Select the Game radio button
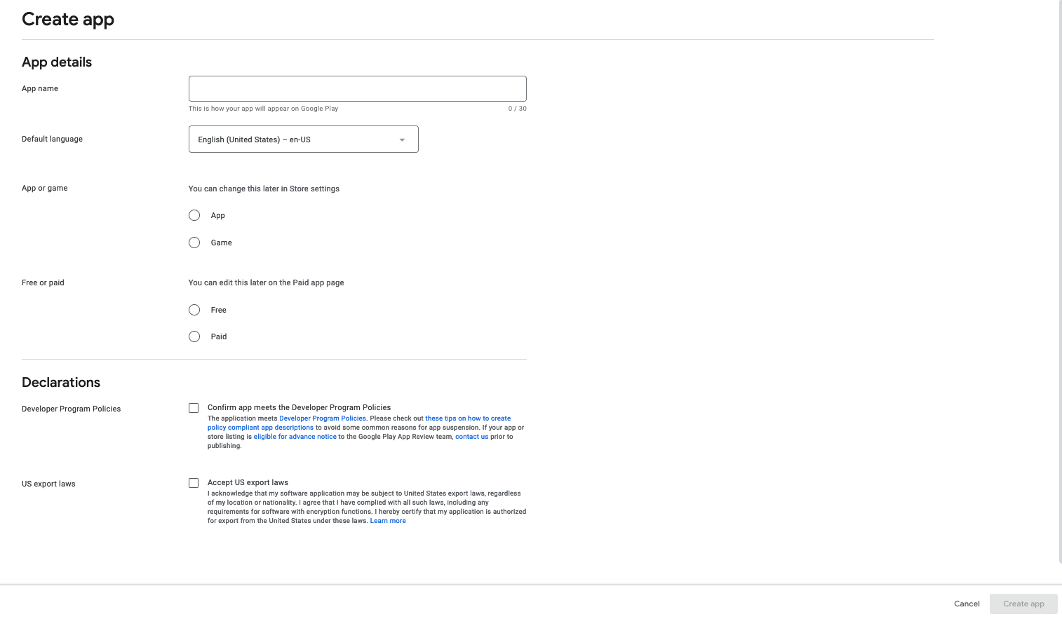 point(194,243)
